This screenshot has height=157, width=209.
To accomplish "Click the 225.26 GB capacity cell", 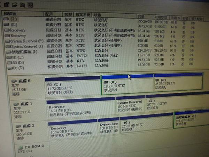I will (x=145, y=21).
